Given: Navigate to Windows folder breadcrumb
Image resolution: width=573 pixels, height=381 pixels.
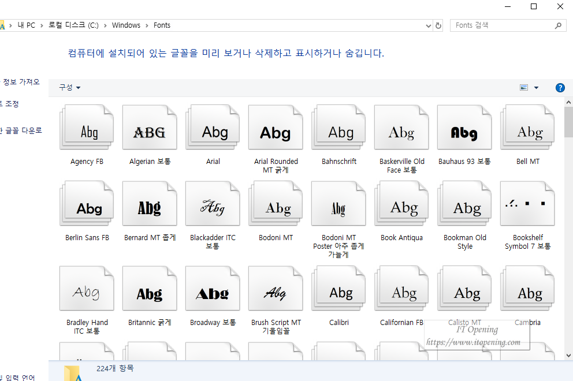Looking at the screenshot, I should [x=126, y=25].
